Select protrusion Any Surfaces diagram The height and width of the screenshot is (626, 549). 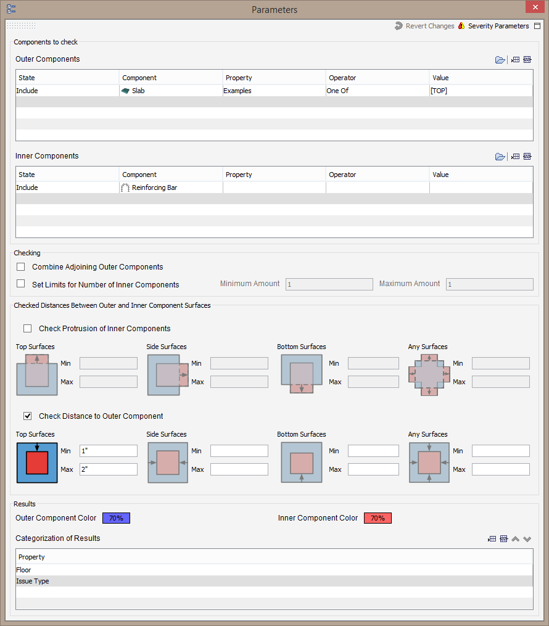(429, 374)
